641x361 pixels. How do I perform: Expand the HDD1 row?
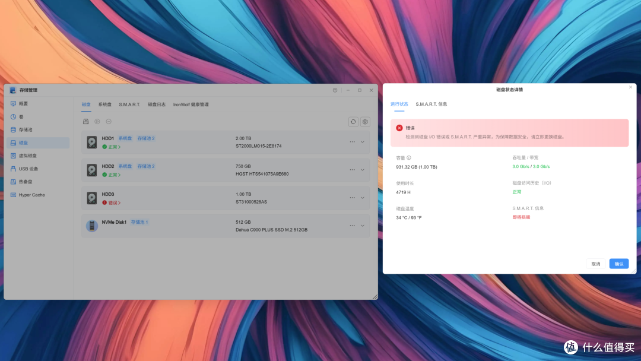click(x=362, y=142)
